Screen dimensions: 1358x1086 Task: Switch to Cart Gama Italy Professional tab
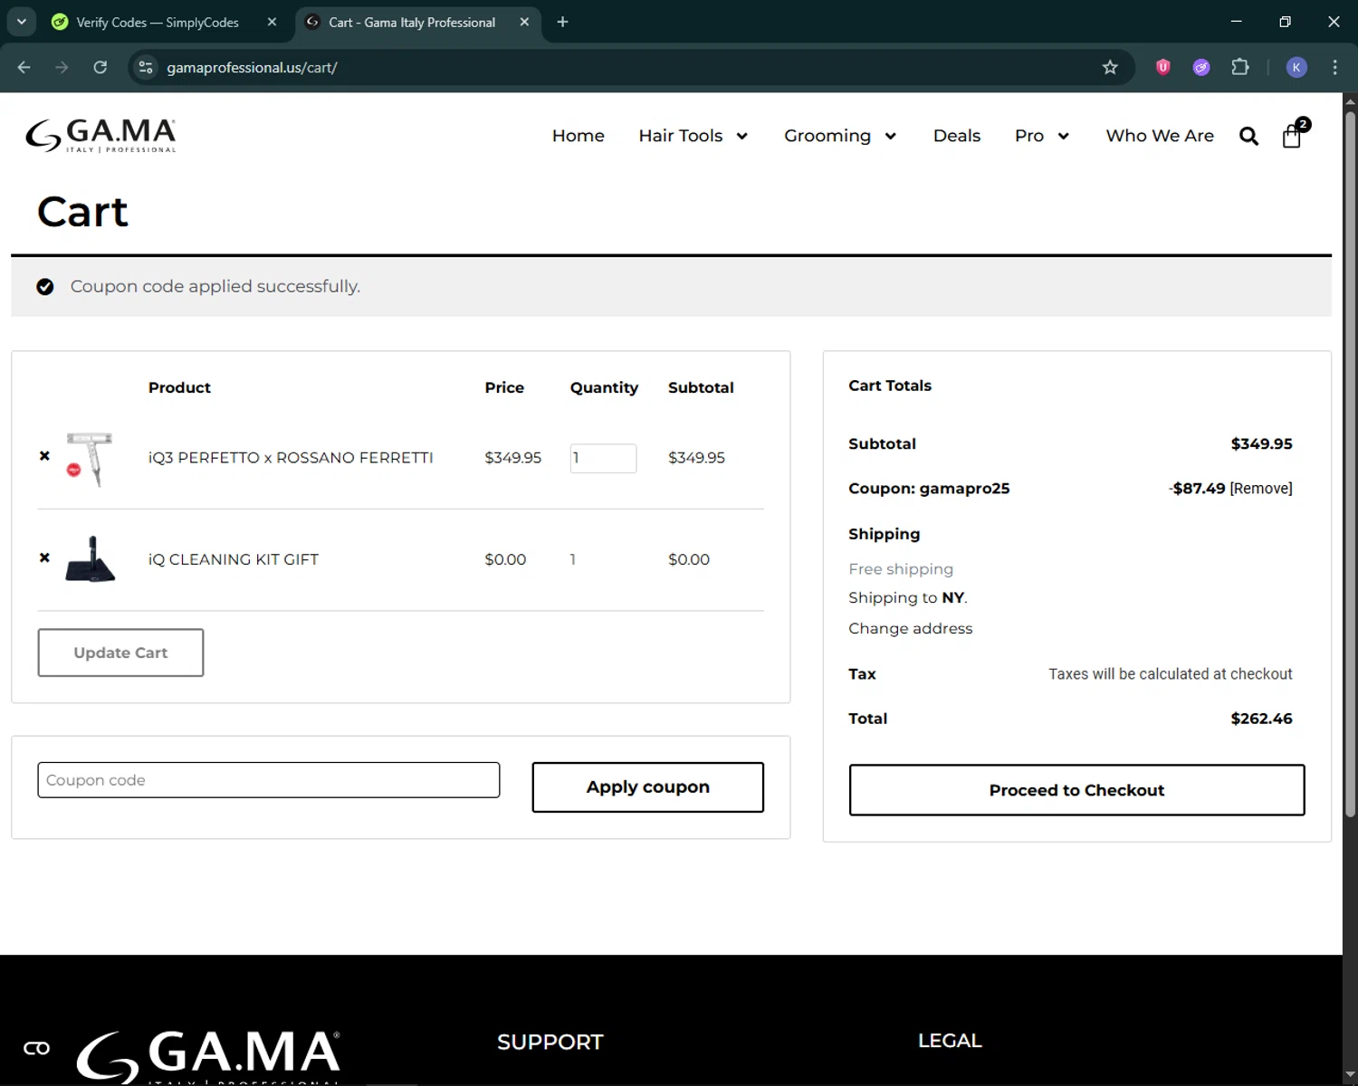[412, 22]
